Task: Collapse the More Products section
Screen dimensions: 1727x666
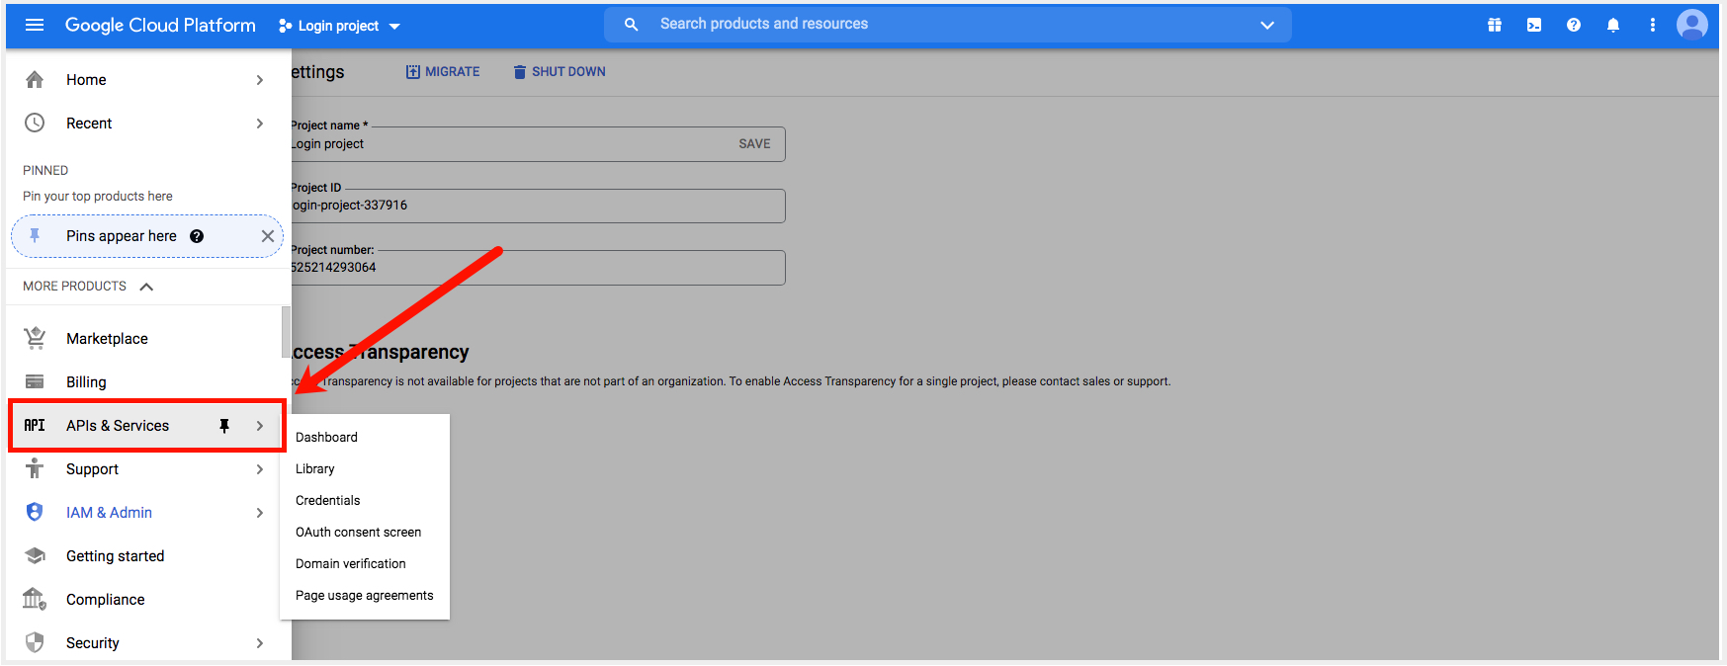Action: click(x=146, y=287)
